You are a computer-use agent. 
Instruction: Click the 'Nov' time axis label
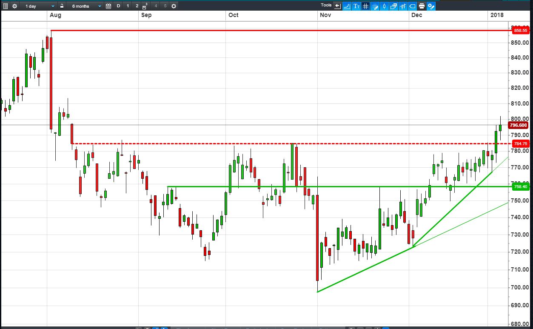click(325, 15)
